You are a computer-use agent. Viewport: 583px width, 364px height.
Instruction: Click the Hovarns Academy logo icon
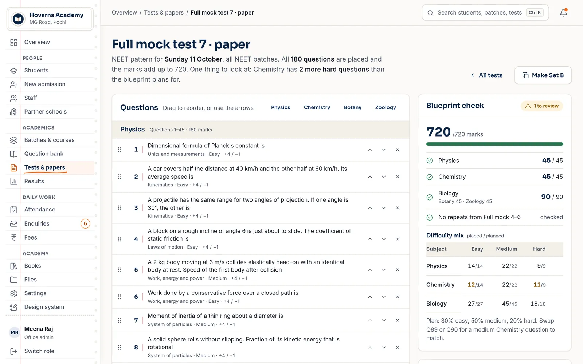coord(18,19)
